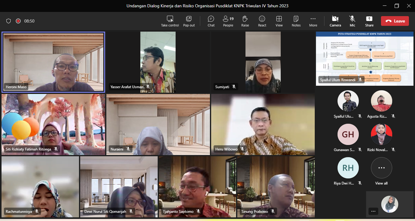Select Heru Wibowo's video tile

click(263, 124)
